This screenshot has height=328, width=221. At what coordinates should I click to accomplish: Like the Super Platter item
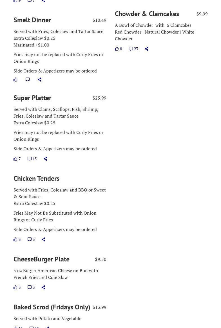coord(17,159)
